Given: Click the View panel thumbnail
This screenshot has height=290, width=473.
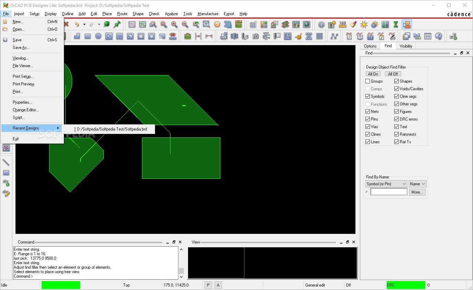Looking at the screenshot, I should pyautogui.click(x=272, y=263).
